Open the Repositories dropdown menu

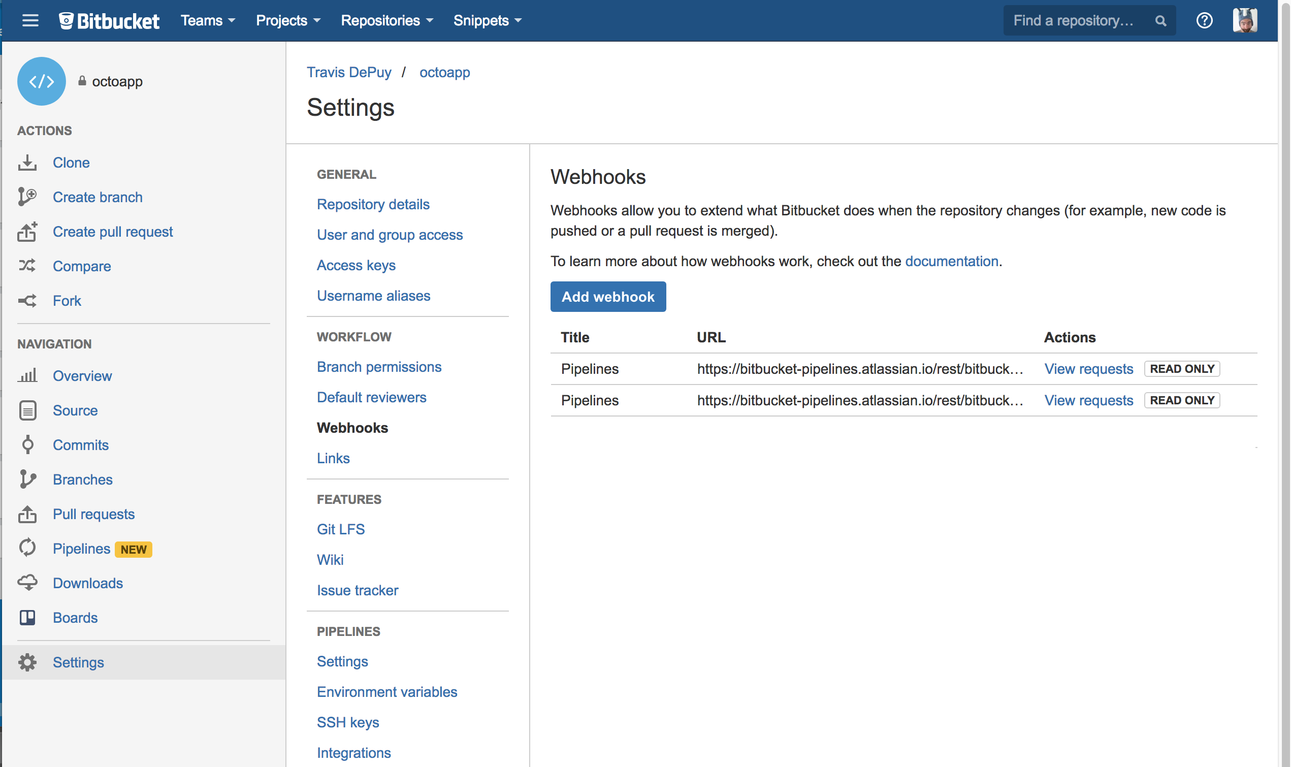(x=386, y=21)
